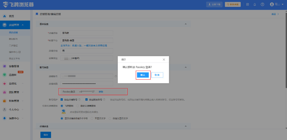Image resolution: width=287 pixels, height=140 pixels.
Task: Click 联系客服 button in header
Action: (x=233, y=4)
